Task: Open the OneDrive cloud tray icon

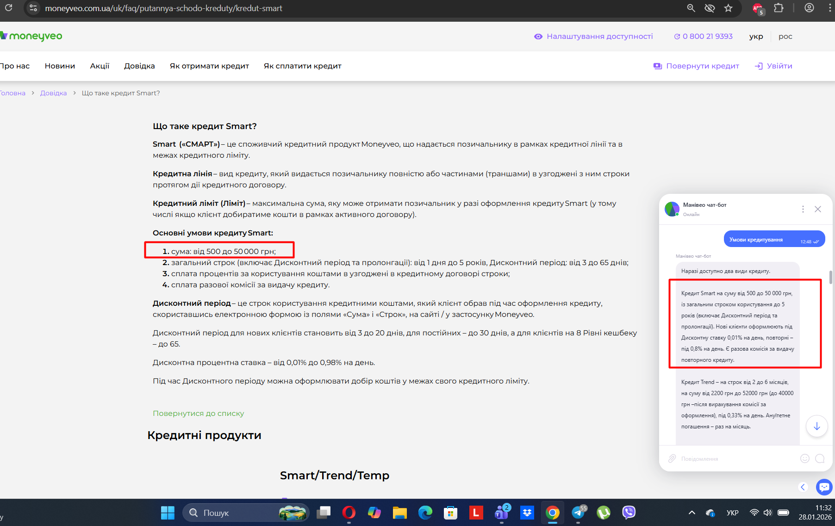Action: pyautogui.click(x=710, y=513)
